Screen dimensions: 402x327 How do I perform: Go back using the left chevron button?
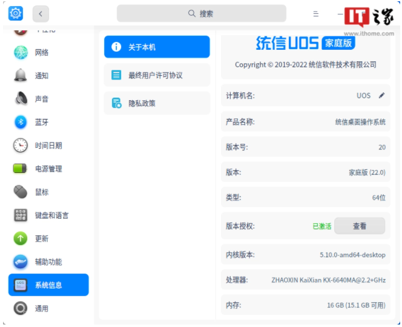(41, 13)
